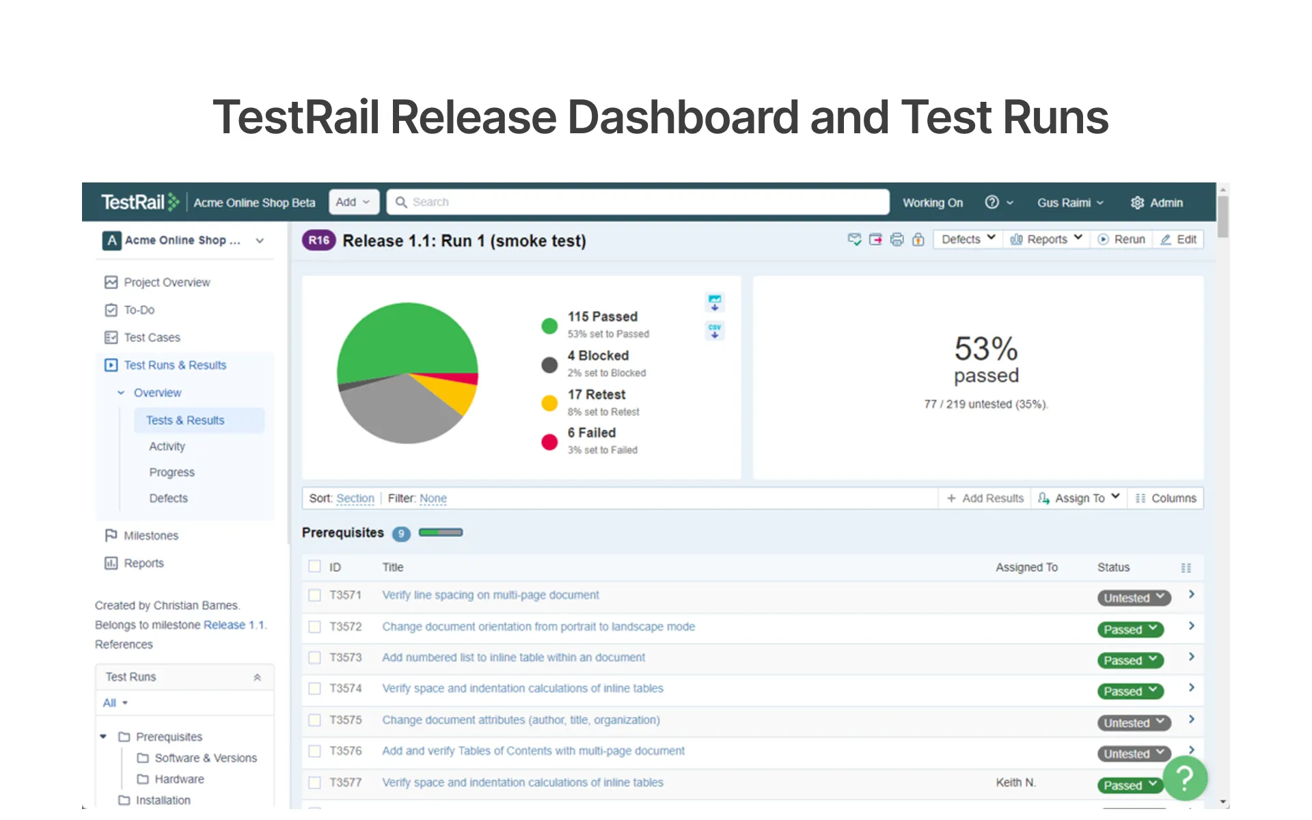Open details arrow for test T3573
The height and width of the screenshot is (820, 1312).
(x=1191, y=657)
